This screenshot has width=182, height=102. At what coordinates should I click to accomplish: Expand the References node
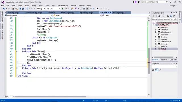(x=156, y=30)
